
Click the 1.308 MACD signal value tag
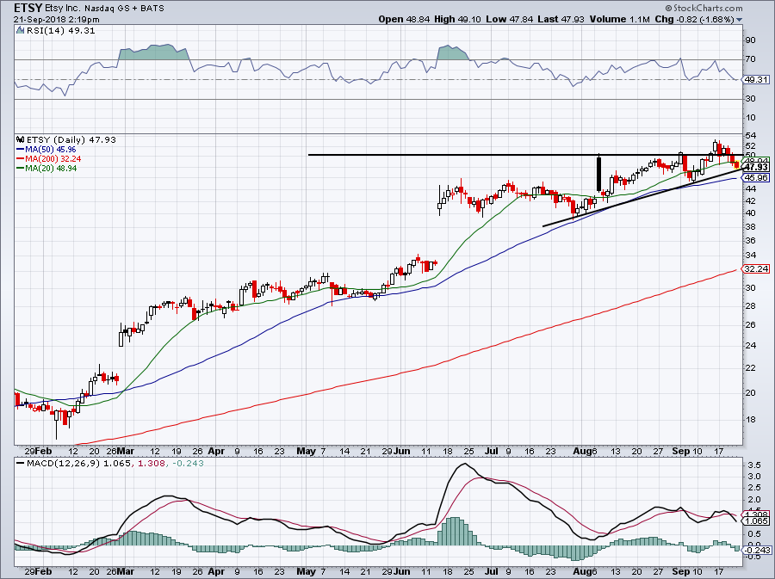pyautogui.click(x=755, y=514)
